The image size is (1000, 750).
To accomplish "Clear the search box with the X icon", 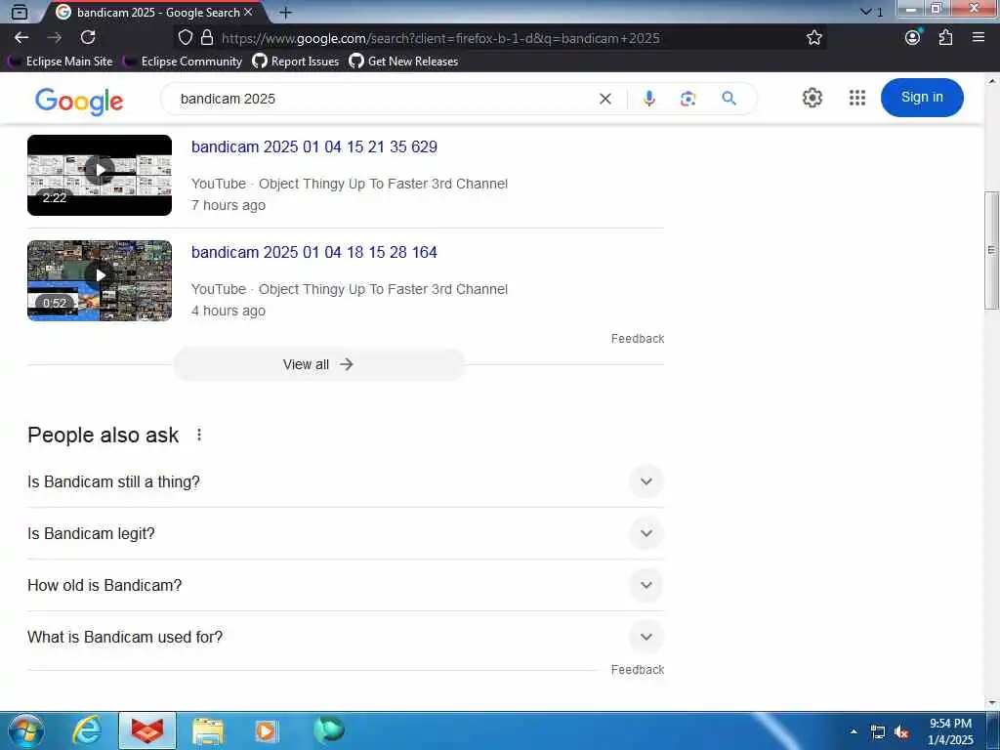I will pyautogui.click(x=605, y=99).
